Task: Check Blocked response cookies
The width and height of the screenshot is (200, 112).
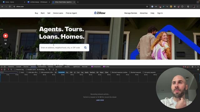Action: click(111, 72)
